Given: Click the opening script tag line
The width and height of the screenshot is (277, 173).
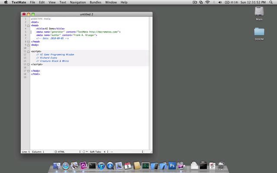Looking at the screenshot, I should (36, 51).
